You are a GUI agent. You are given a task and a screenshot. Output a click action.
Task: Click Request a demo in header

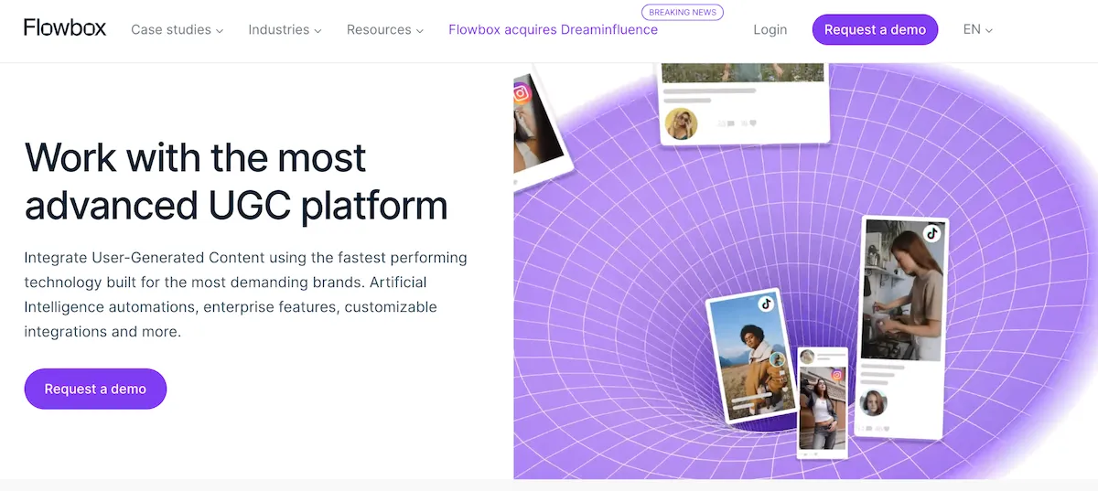click(875, 29)
